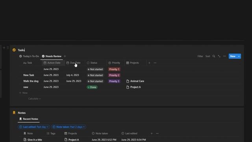
Task: Select the Needs Review view tab
Action: (52, 56)
